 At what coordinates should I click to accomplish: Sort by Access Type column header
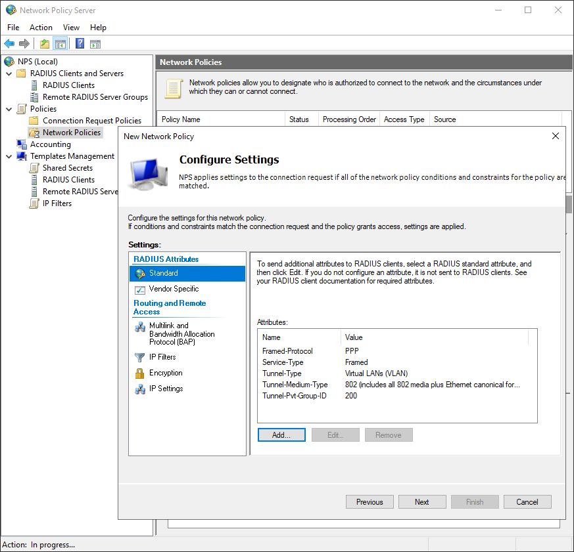pos(404,119)
